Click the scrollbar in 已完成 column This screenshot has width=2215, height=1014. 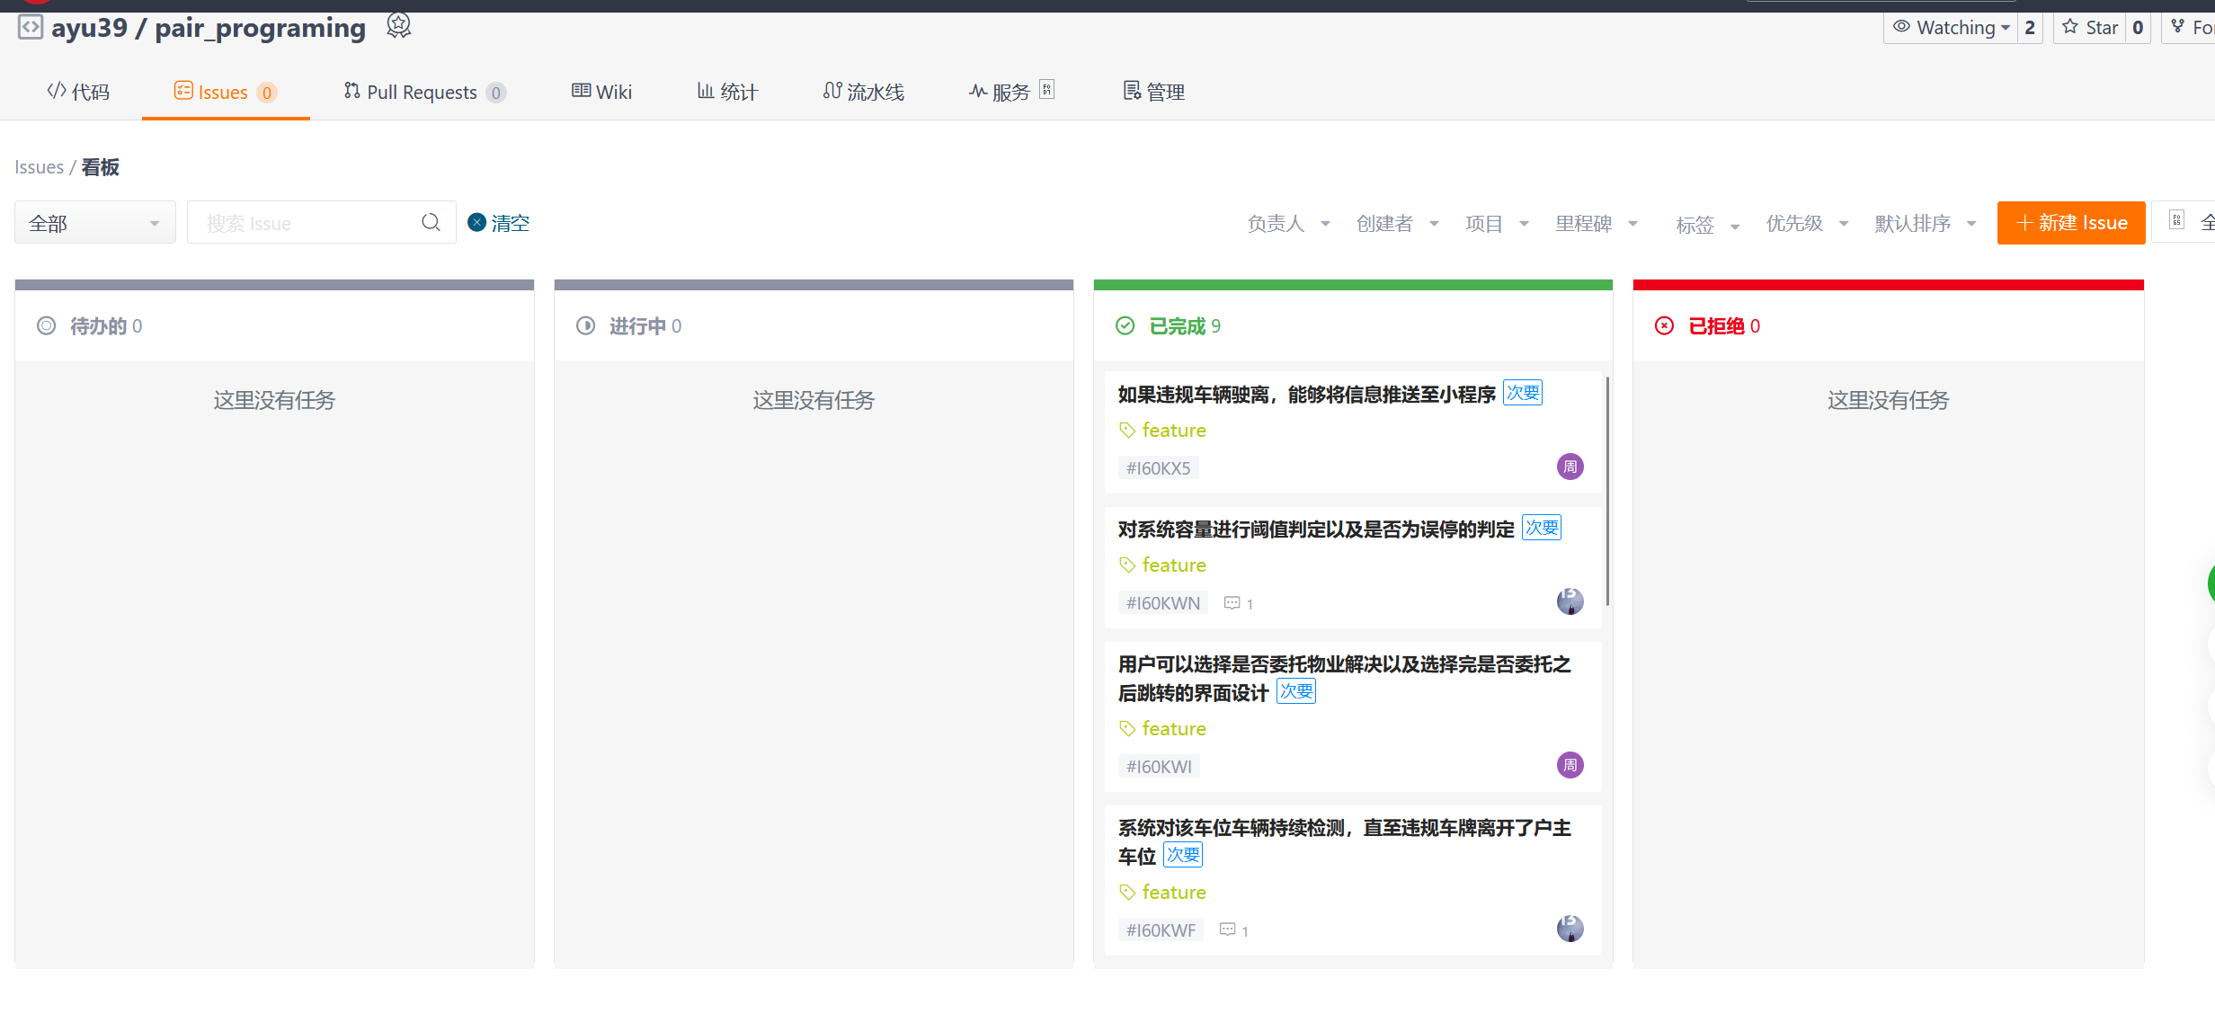click(1606, 491)
